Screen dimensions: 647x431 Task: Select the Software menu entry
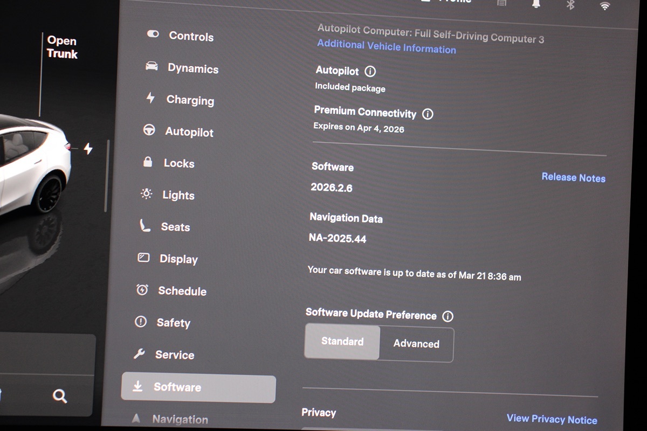198,388
